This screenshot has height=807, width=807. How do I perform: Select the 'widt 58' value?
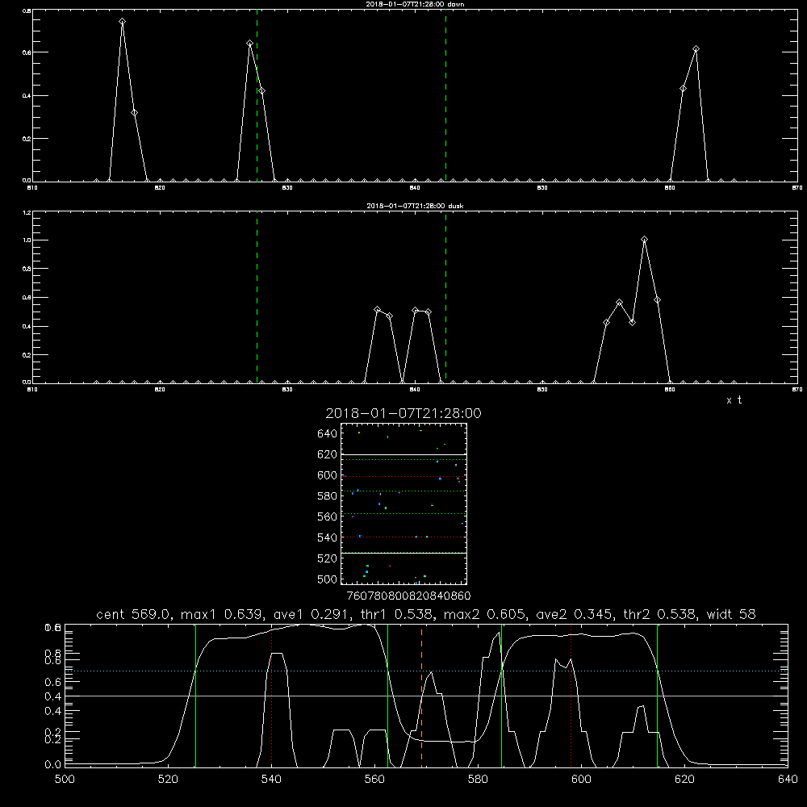tap(731, 614)
